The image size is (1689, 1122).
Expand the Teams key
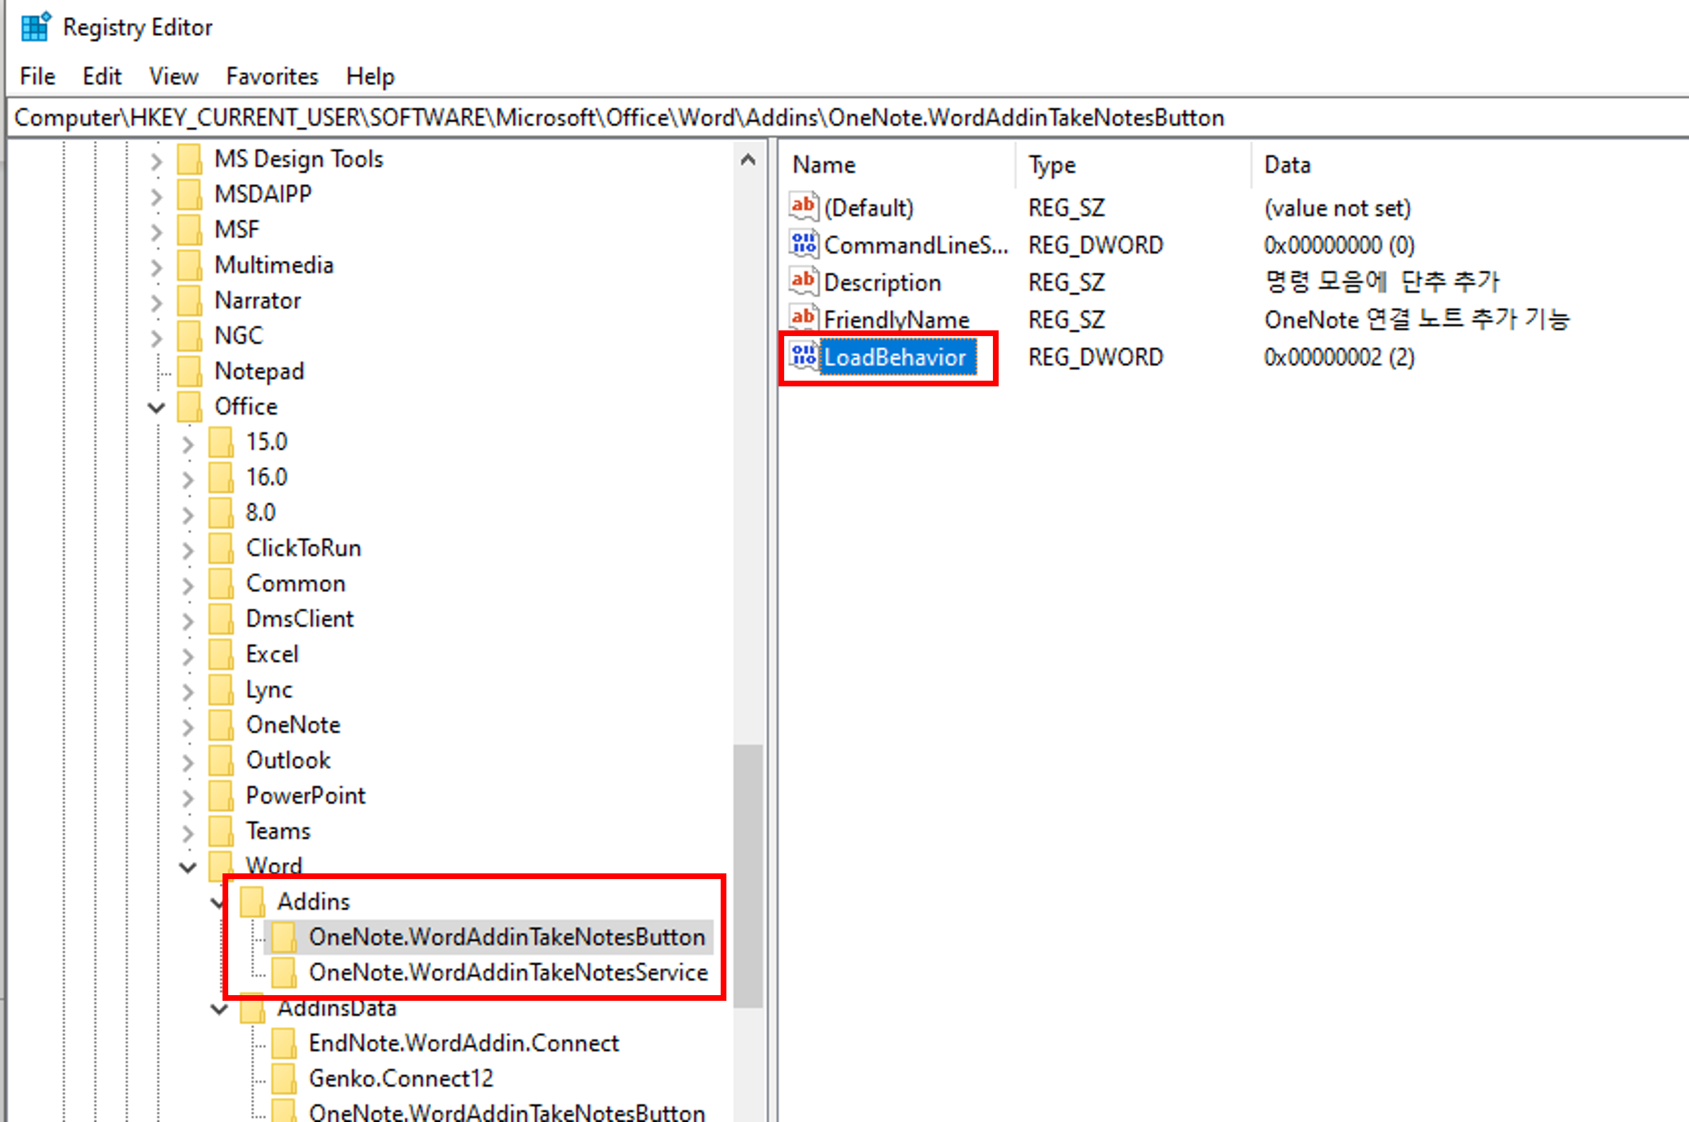pyautogui.click(x=188, y=833)
